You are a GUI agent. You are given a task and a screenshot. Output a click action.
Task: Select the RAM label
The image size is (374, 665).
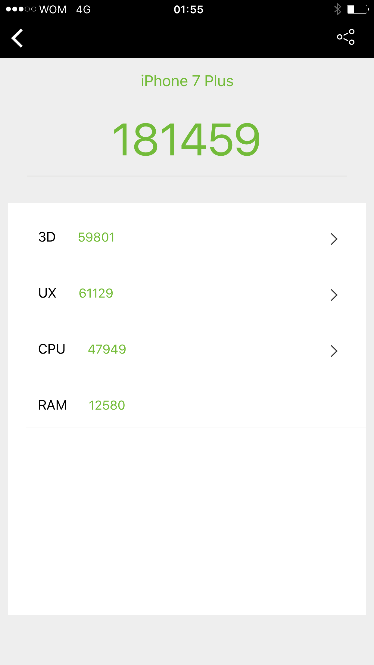coord(52,405)
